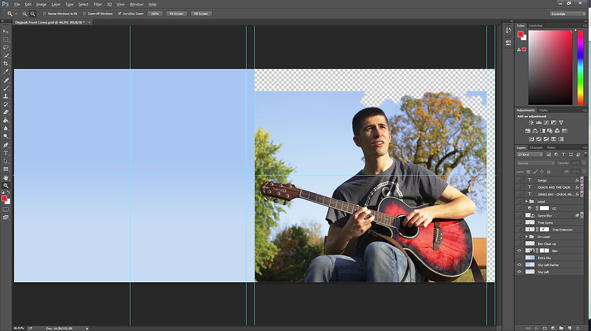The width and height of the screenshot is (591, 331).
Task: Open the Filter menu
Action: (98, 5)
